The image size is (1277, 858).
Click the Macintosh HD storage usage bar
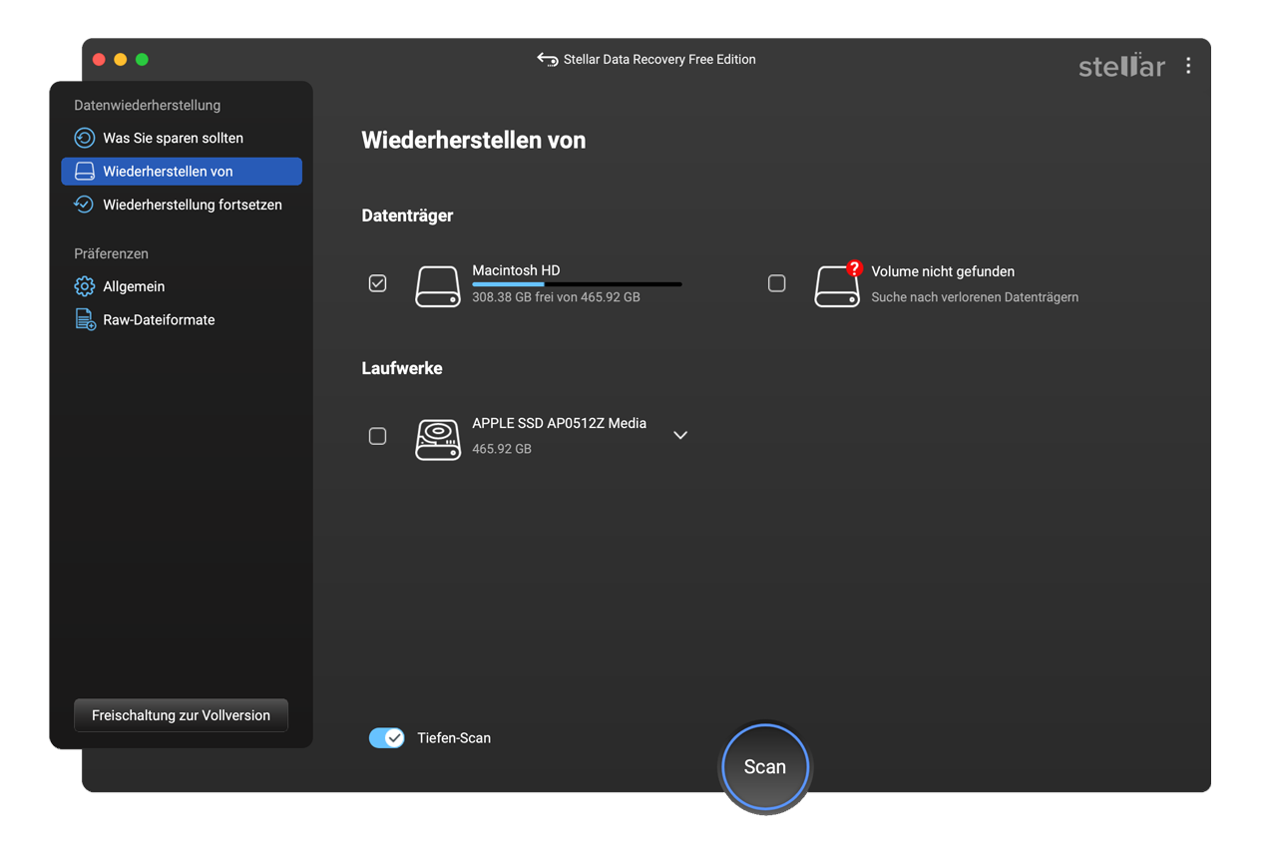576,282
